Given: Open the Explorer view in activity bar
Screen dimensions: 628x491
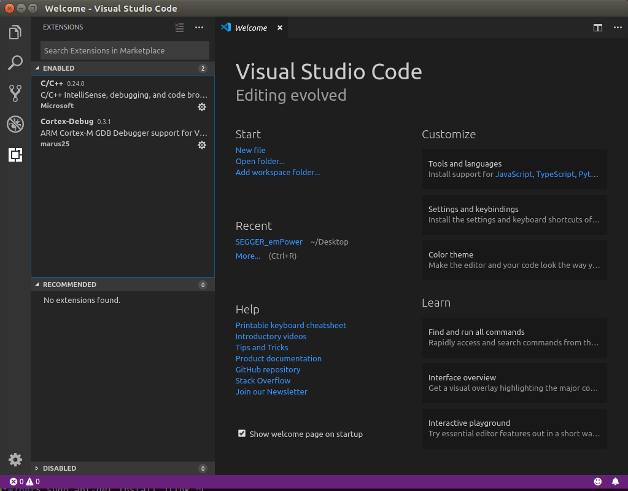Looking at the screenshot, I should 15,32.
